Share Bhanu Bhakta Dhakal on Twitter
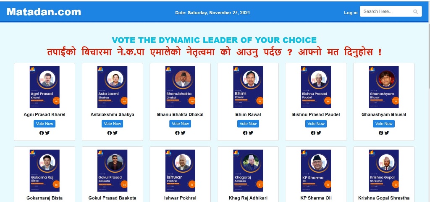 coord(183,133)
